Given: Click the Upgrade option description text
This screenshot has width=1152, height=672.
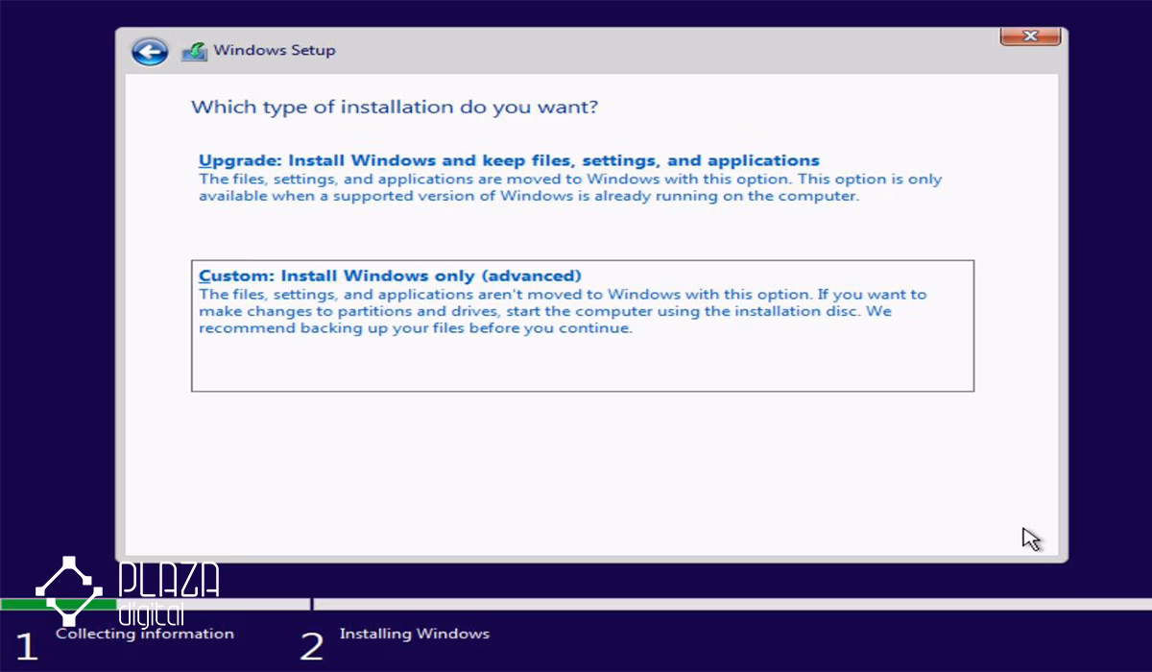Looking at the screenshot, I should [570, 187].
